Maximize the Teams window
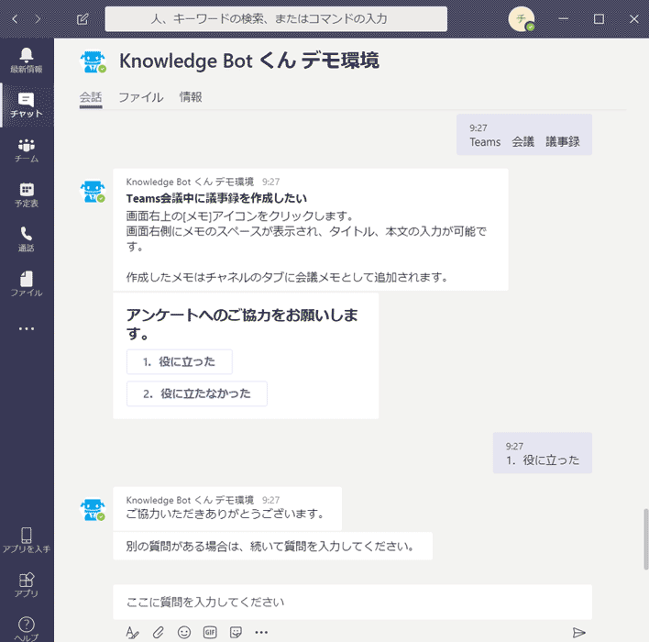Image resolution: width=649 pixels, height=642 pixels. tap(599, 19)
